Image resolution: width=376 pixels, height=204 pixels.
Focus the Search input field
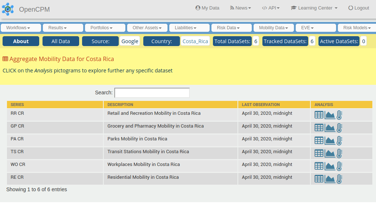[x=152, y=93]
